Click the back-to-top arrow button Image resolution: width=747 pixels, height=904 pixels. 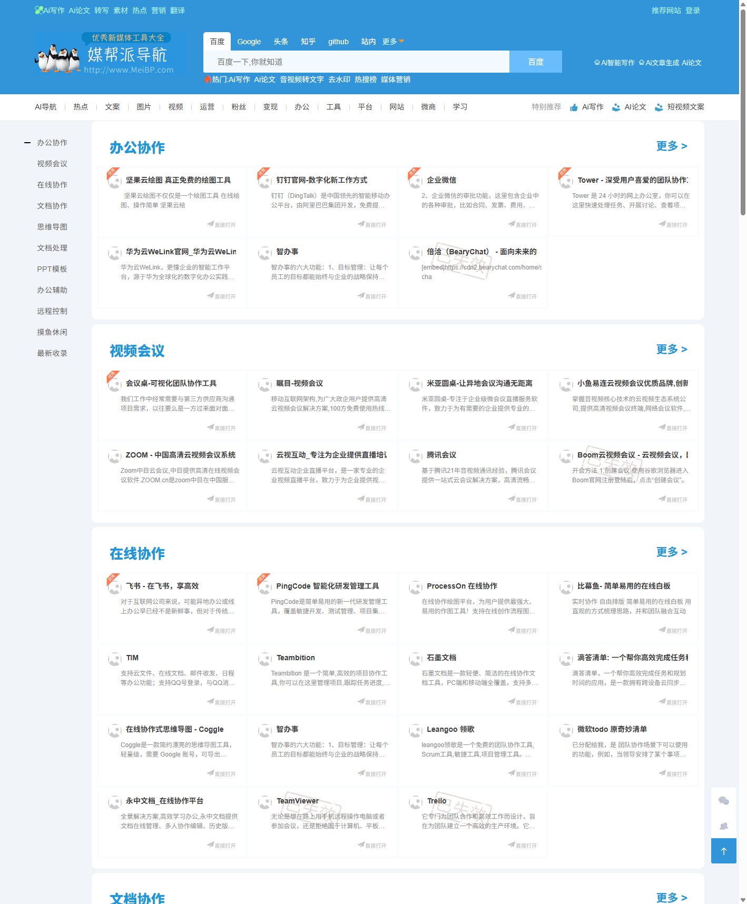[x=724, y=851]
